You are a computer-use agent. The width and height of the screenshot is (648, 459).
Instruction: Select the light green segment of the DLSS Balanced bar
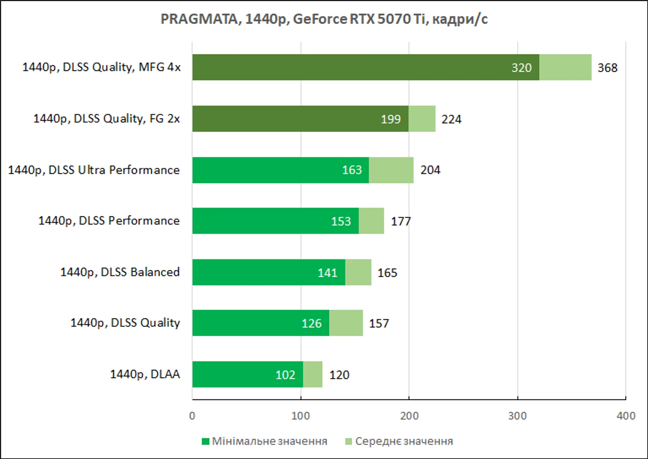point(358,272)
